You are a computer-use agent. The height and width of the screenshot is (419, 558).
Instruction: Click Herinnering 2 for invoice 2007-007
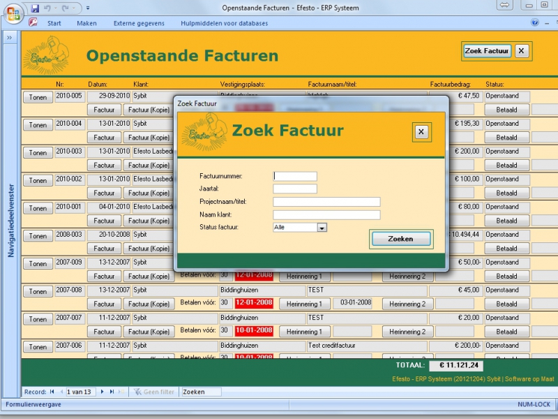tap(407, 332)
